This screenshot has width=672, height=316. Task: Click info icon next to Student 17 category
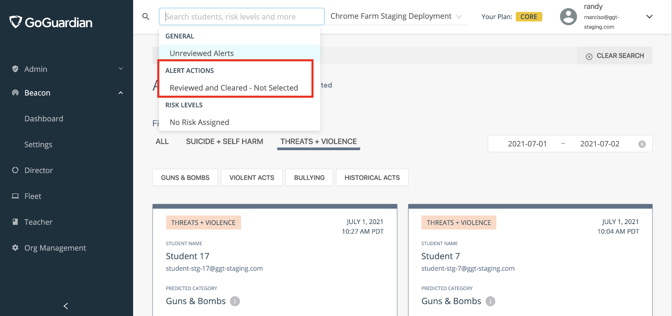click(235, 301)
